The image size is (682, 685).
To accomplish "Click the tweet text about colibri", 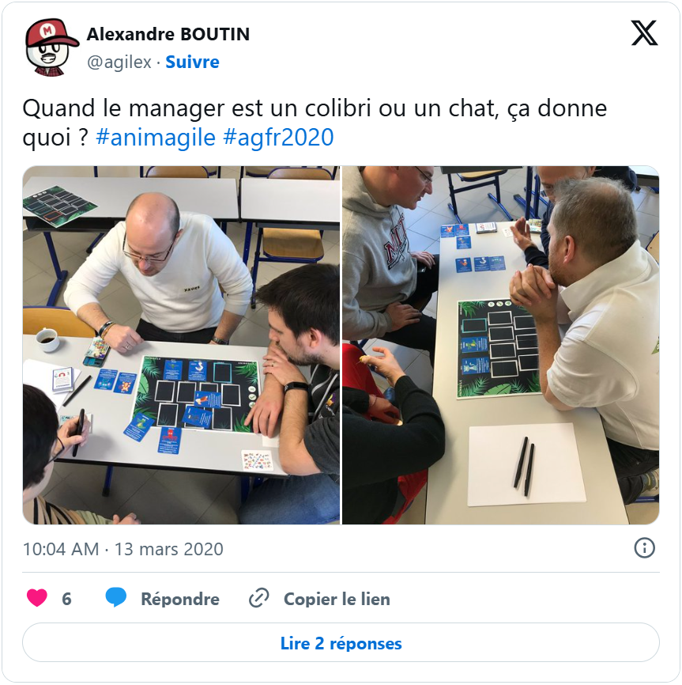I will (x=315, y=123).
